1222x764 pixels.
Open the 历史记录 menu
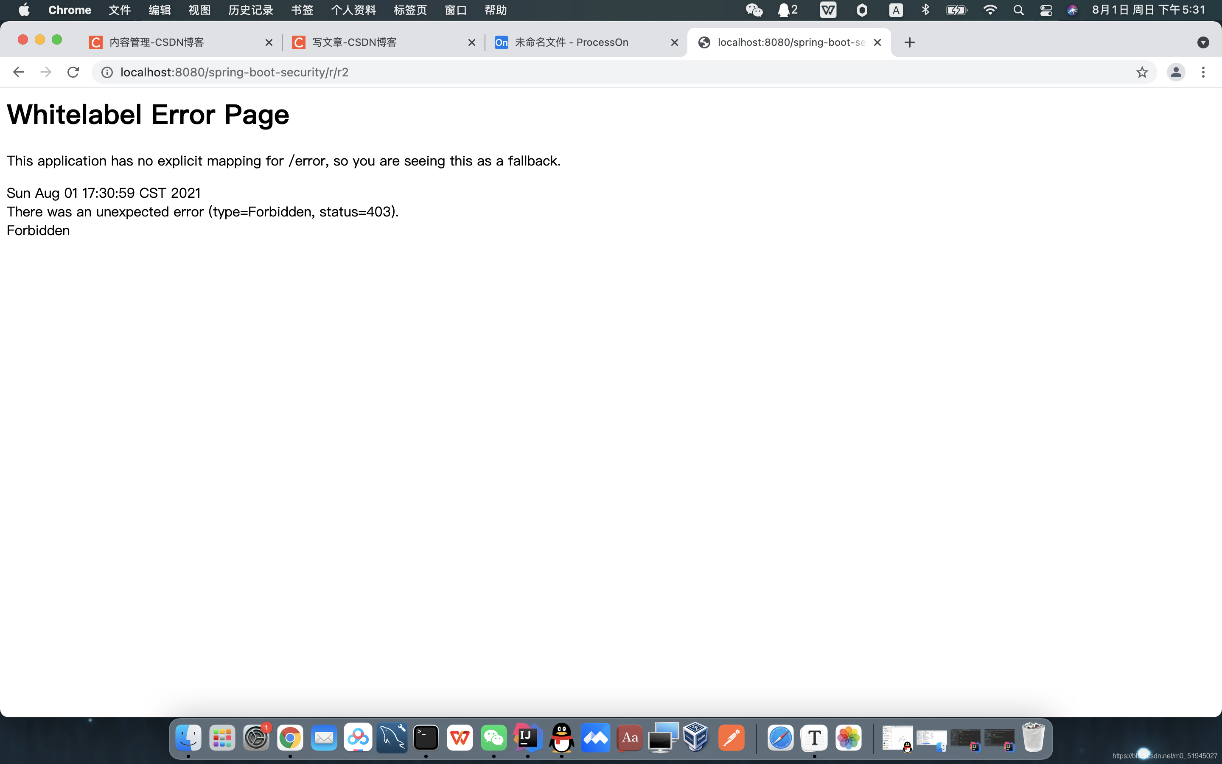[250, 10]
